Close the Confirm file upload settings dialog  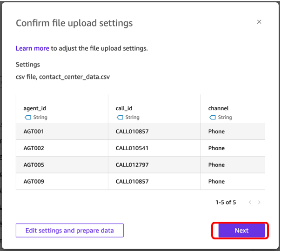click(x=259, y=22)
